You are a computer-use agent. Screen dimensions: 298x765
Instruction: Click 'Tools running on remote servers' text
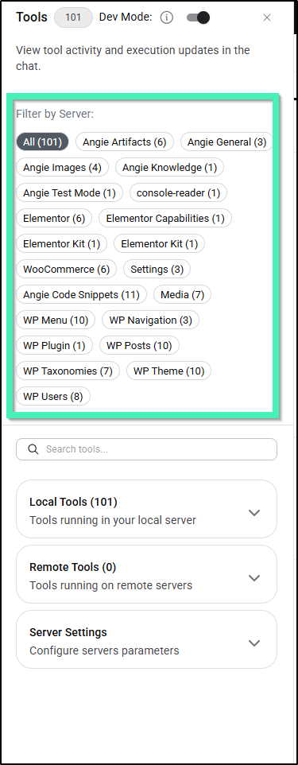pos(110,585)
